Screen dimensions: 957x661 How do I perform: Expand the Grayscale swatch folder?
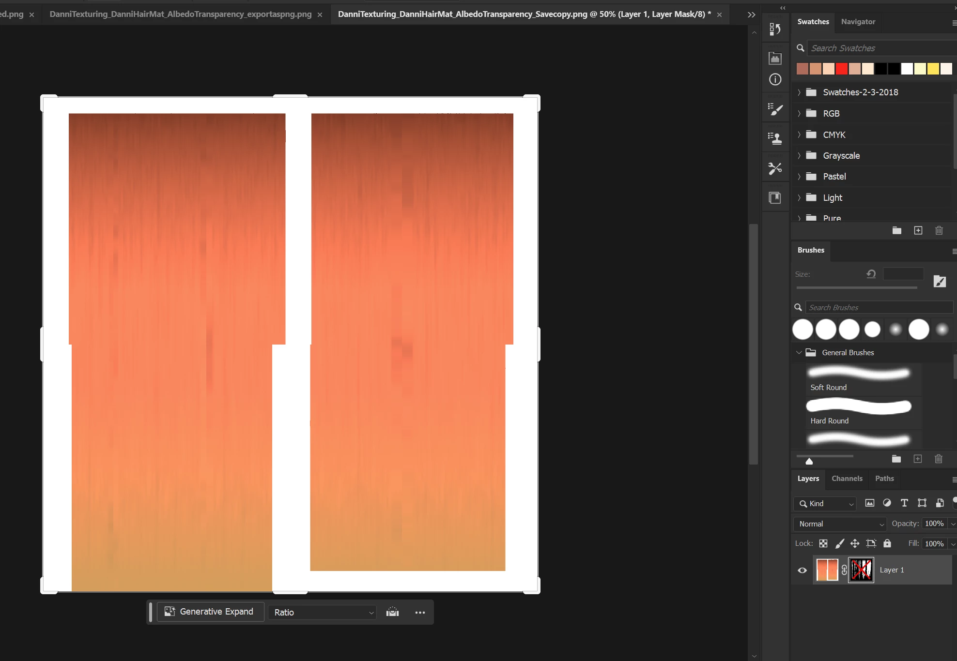click(x=799, y=156)
